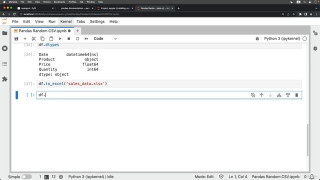Viewport: 320px width, 180px height.
Task: Open the Apple menu
Action: (x=4, y=2)
